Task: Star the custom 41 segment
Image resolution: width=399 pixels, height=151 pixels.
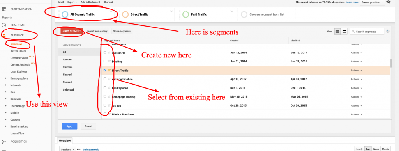Action: point(109,52)
